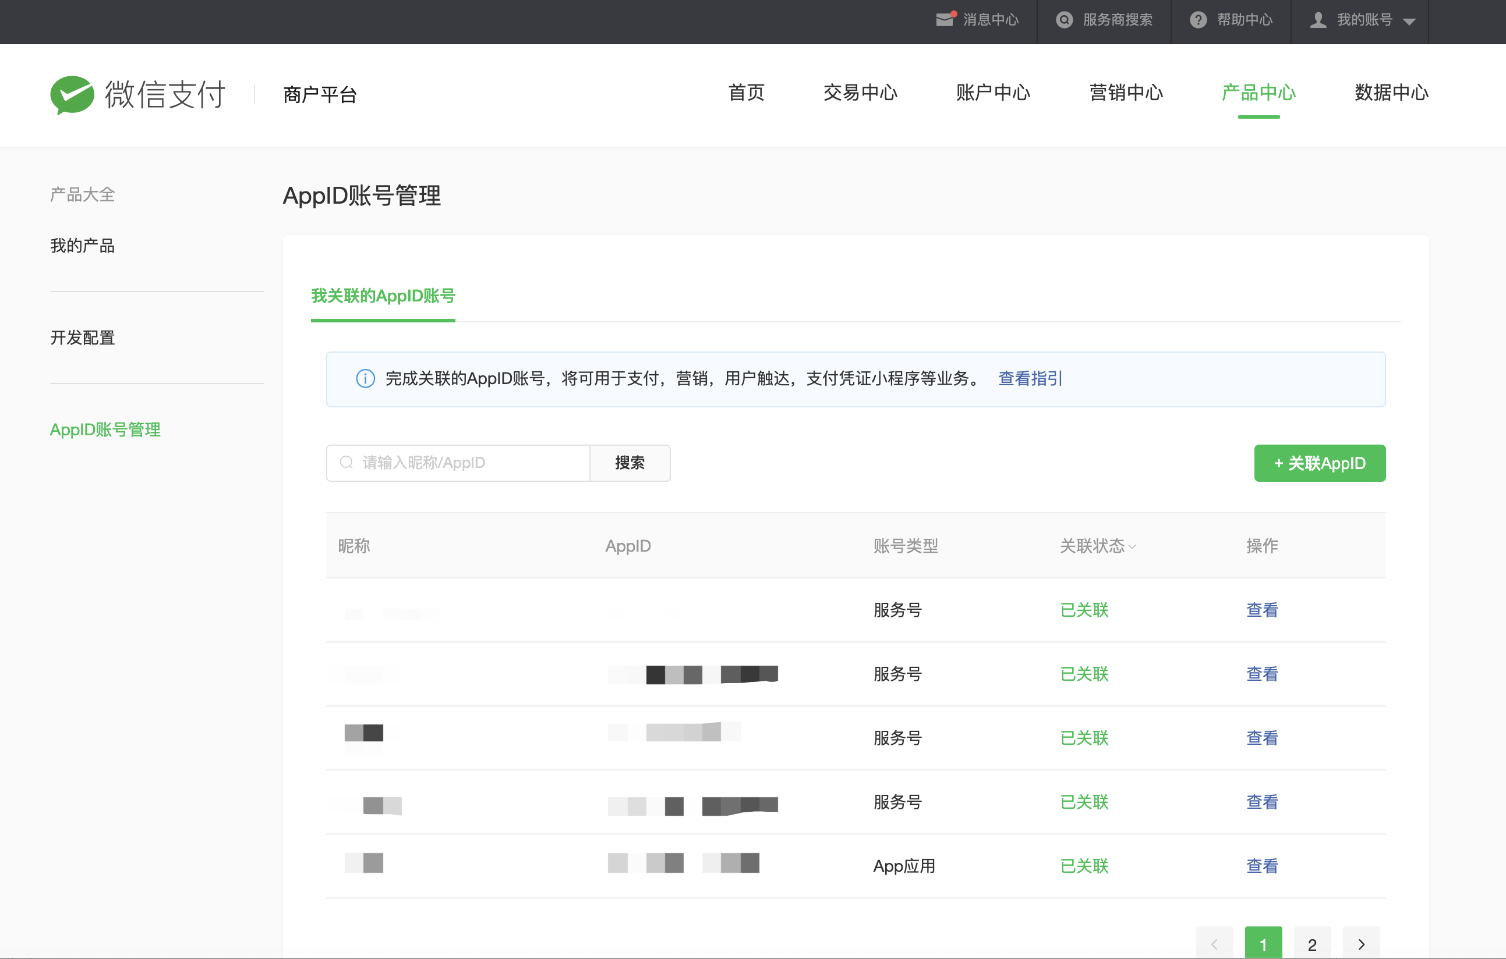Click the info icon in notice banner
1506x959 pixels.
(x=365, y=379)
